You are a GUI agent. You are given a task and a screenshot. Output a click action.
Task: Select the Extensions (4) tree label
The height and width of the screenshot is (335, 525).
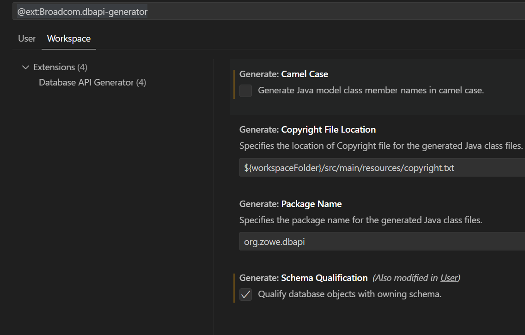coord(60,67)
